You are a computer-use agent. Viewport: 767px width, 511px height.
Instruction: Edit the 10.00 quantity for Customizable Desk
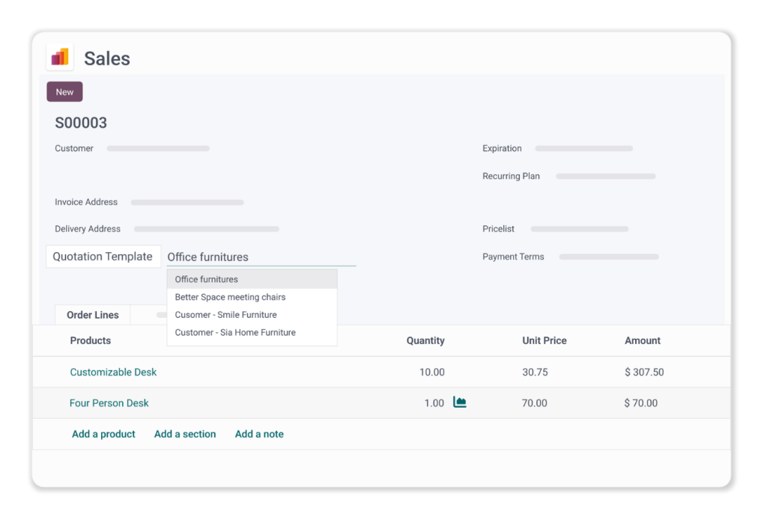pyautogui.click(x=431, y=372)
